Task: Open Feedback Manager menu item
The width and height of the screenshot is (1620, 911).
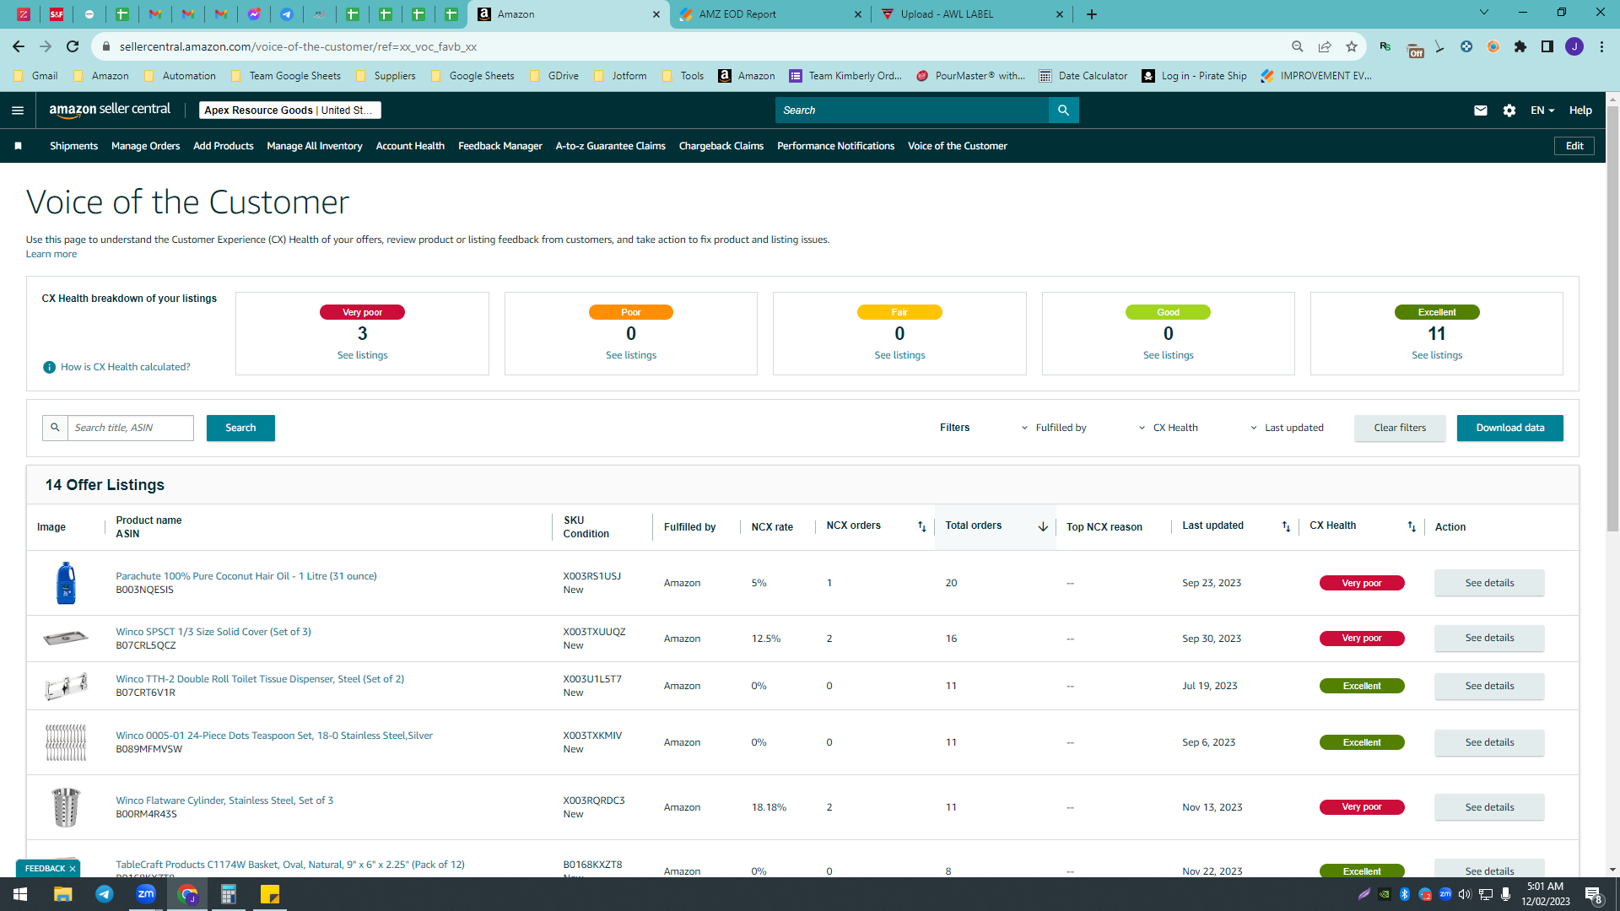Action: click(x=500, y=146)
